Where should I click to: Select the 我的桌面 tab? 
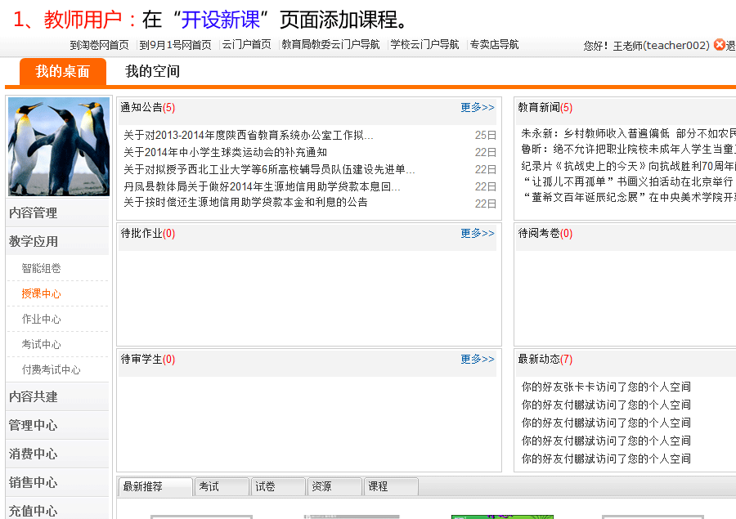pyautogui.click(x=62, y=72)
